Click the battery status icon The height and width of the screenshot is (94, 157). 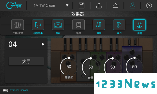coord(5,90)
